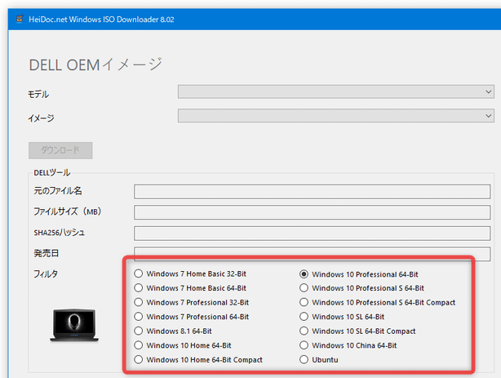Viewport: 501px width, 378px height.
Task: Click the DELL OEMイメージ heading
Action: 95,64
